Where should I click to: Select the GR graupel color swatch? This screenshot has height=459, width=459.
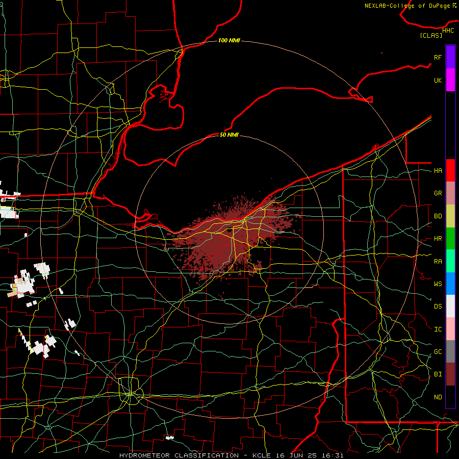click(x=450, y=193)
